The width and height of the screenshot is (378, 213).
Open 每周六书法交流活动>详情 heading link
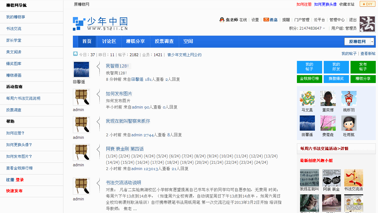tap(324, 149)
